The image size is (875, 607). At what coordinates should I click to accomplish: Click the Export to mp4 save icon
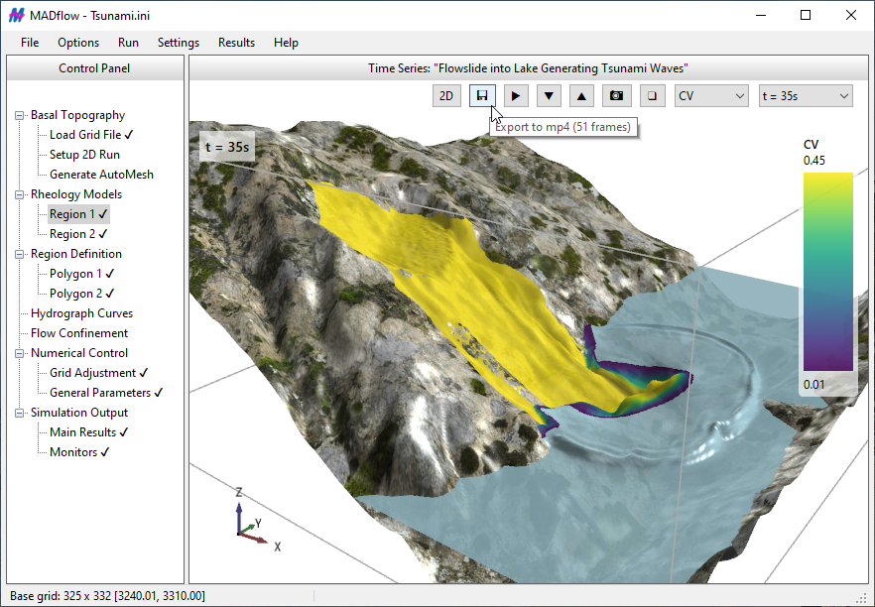pos(482,96)
